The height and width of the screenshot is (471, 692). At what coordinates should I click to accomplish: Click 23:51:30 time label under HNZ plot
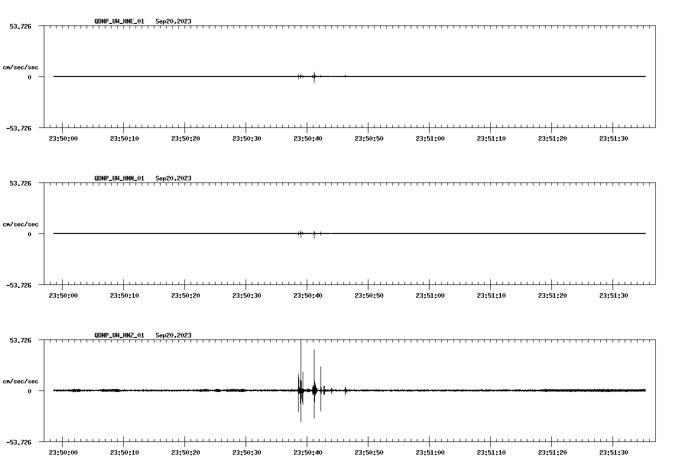pos(614,453)
